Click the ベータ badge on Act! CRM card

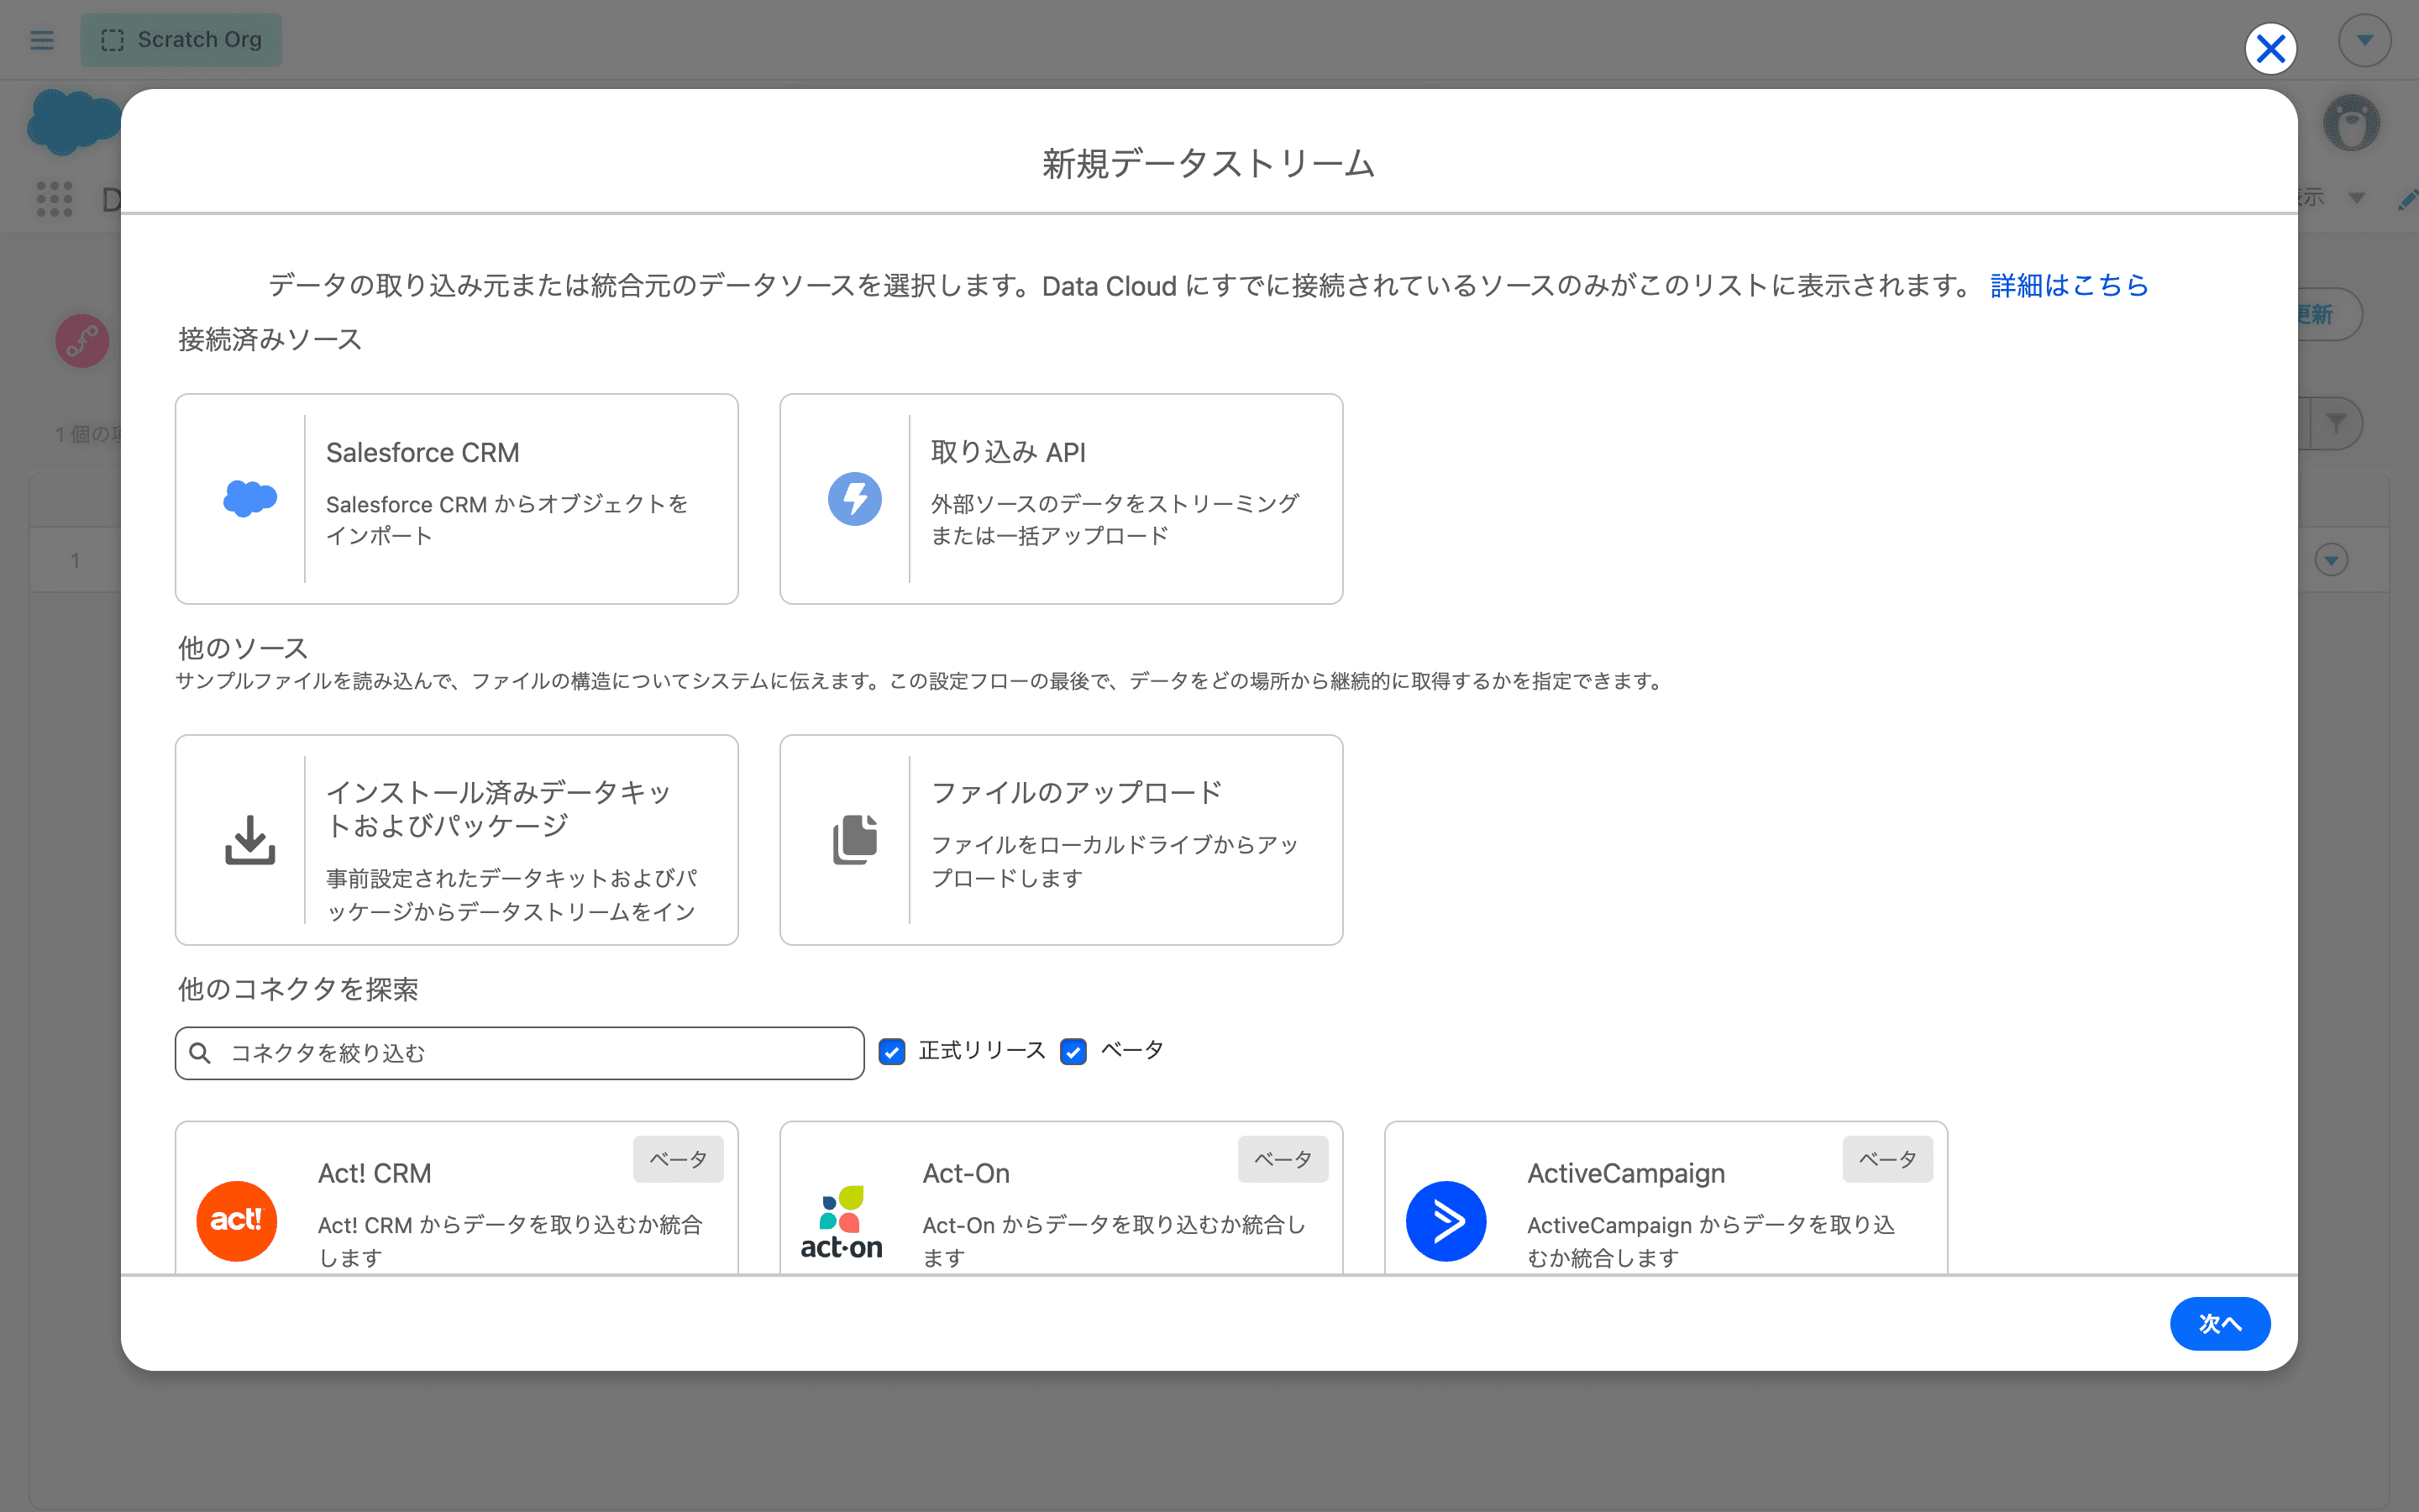click(679, 1159)
